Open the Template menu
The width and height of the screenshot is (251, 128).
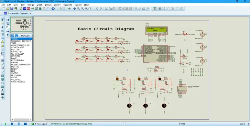[68, 5]
